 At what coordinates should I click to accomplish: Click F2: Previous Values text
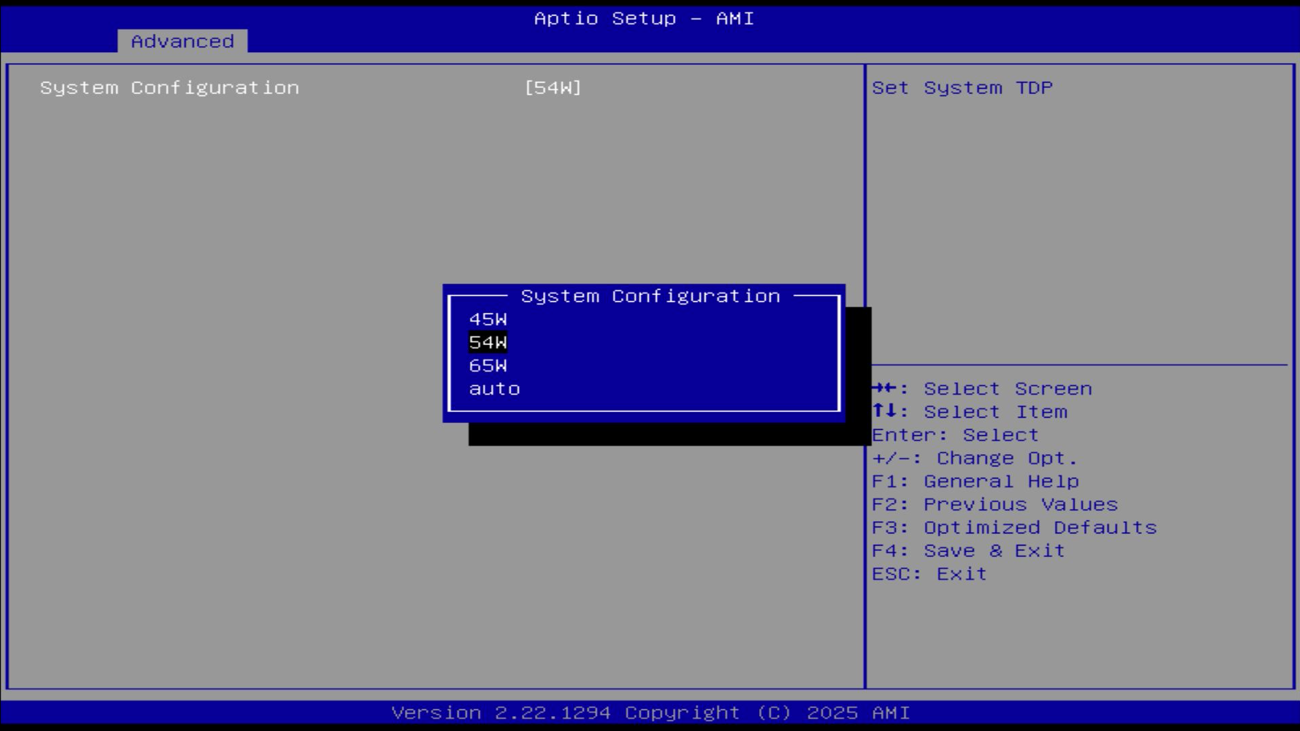(x=994, y=504)
